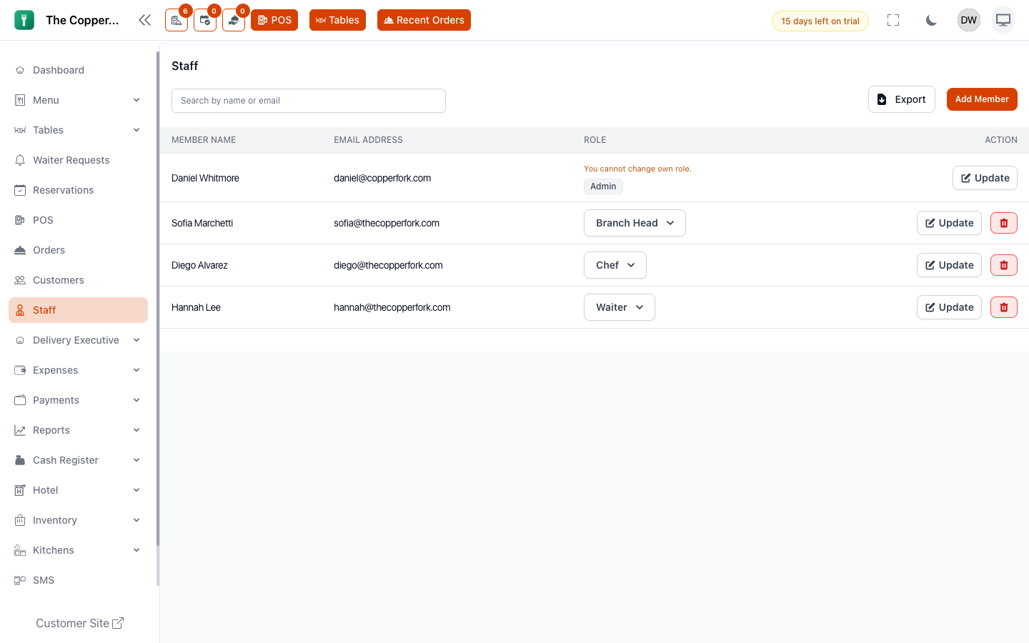The height and width of the screenshot is (643, 1029).
Task: Click the Add Member button
Action: (x=982, y=99)
